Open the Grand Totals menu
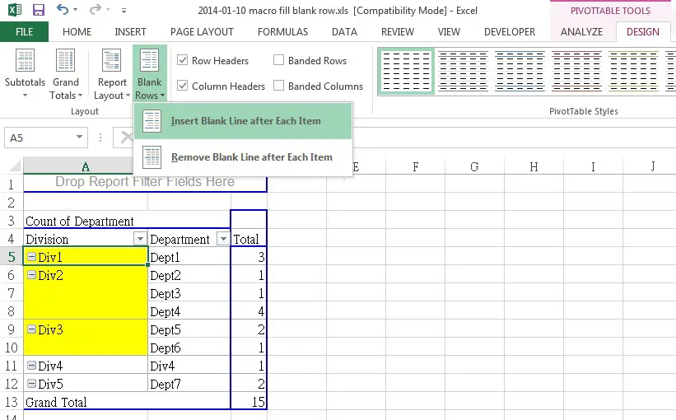Image resolution: width=676 pixels, height=420 pixels. (x=66, y=73)
